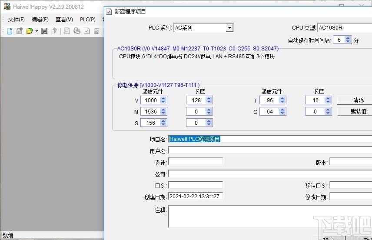This screenshot has height=240, width=372.
Task: Click the print preview magnifier icon
Action: point(67,31)
